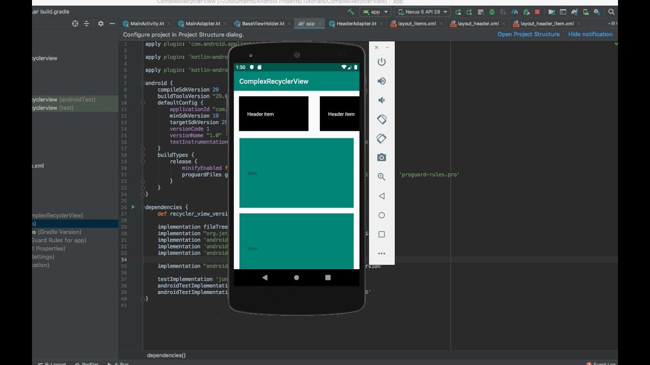Switch to the layout_header.xml tab
The height and width of the screenshot is (365, 650).
pyautogui.click(x=477, y=23)
